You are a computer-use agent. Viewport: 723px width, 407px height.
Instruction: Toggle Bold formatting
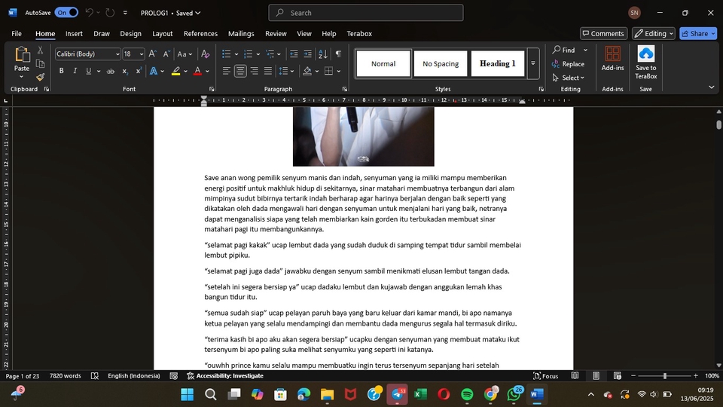(61, 71)
